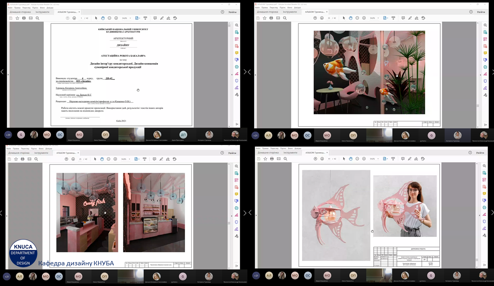The width and height of the screenshot is (494, 286).
Task: Open the Перегляд menu in page 35 window
Action: point(274,8)
